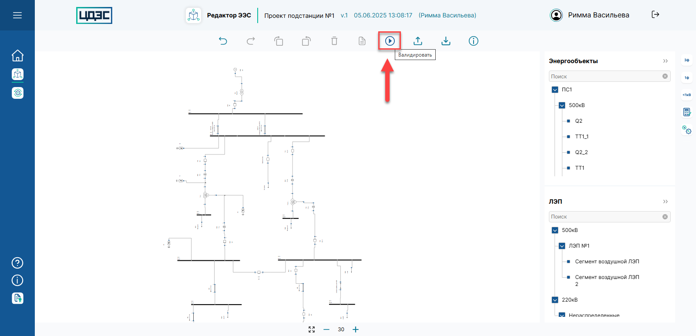
Task: Toggle the ПС1 checkbox
Action: coord(555,90)
